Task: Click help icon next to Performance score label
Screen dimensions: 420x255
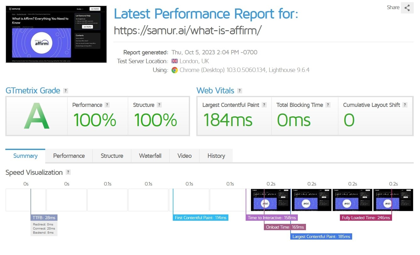Action: 107,105
